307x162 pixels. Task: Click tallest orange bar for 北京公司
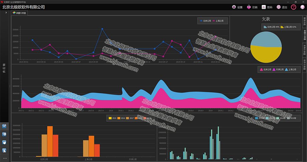(50, 141)
